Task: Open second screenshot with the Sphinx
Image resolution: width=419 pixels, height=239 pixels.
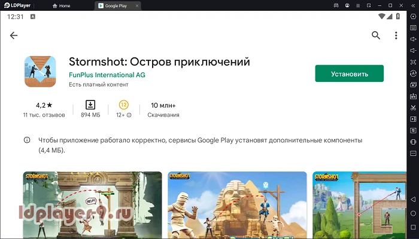Action: [237, 205]
